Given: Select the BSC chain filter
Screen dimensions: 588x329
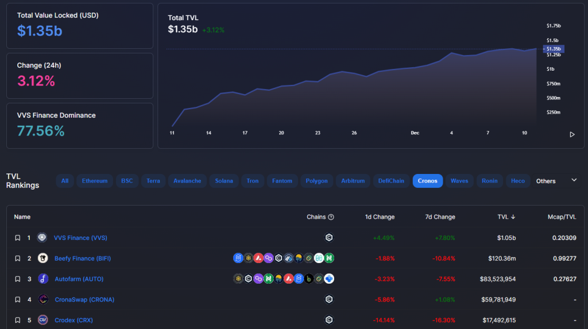Looking at the screenshot, I should [x=127, y=181].
